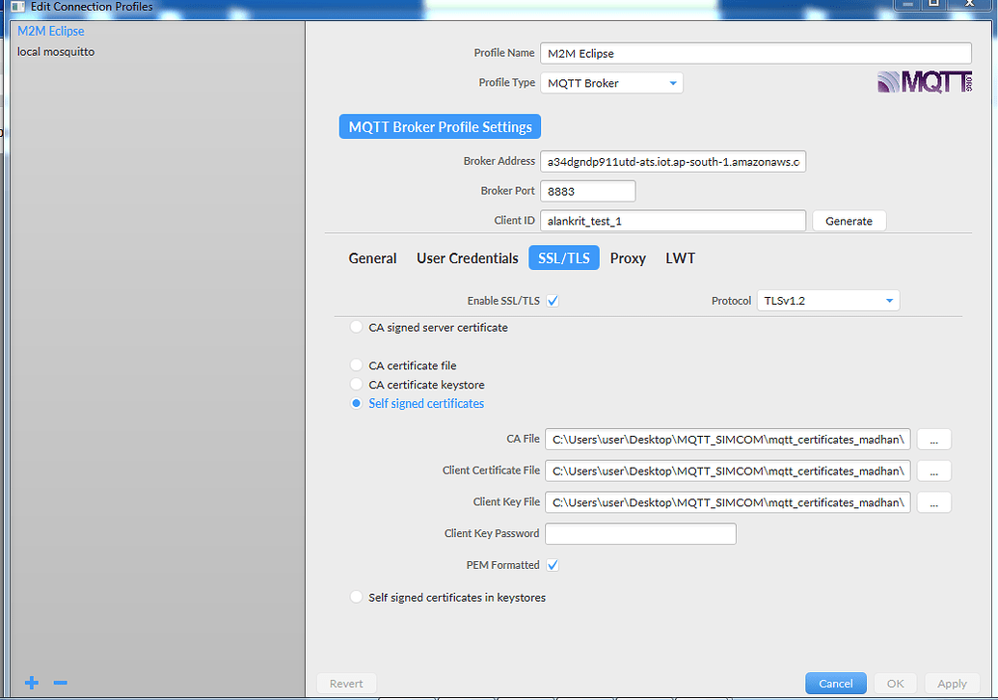Viewport: 998px width, 700px height.
Task: Browse for the Client Certificate File
Action: [x=933, y=471]
